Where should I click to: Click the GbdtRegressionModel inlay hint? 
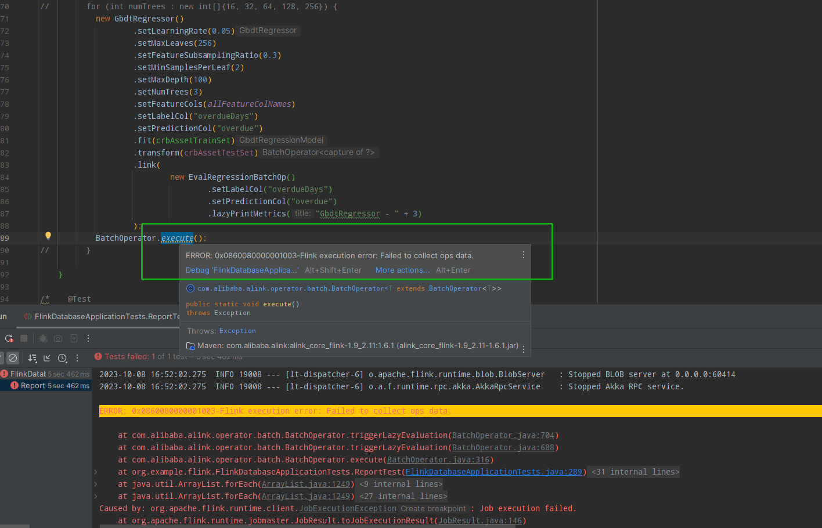282,140
